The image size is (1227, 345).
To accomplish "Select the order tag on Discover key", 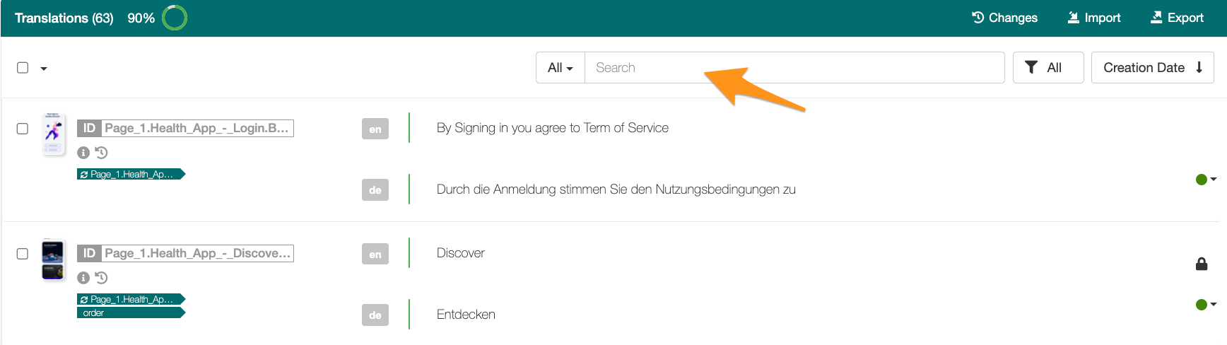I will tap(131, 313).
